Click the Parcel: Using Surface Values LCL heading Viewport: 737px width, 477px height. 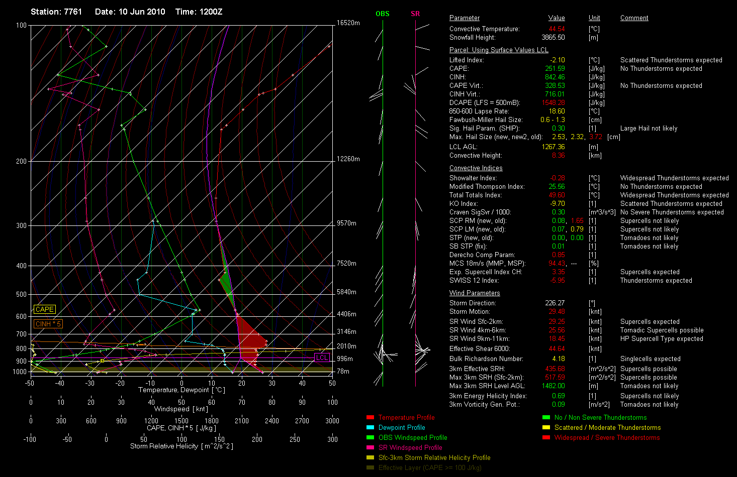(499, 50)
